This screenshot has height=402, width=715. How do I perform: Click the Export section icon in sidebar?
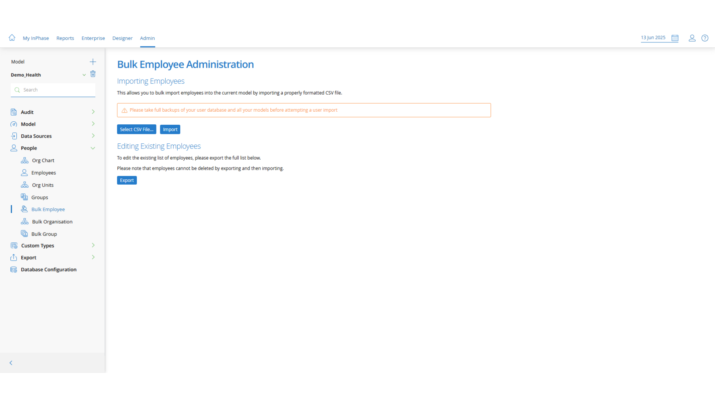coord(14,258)
